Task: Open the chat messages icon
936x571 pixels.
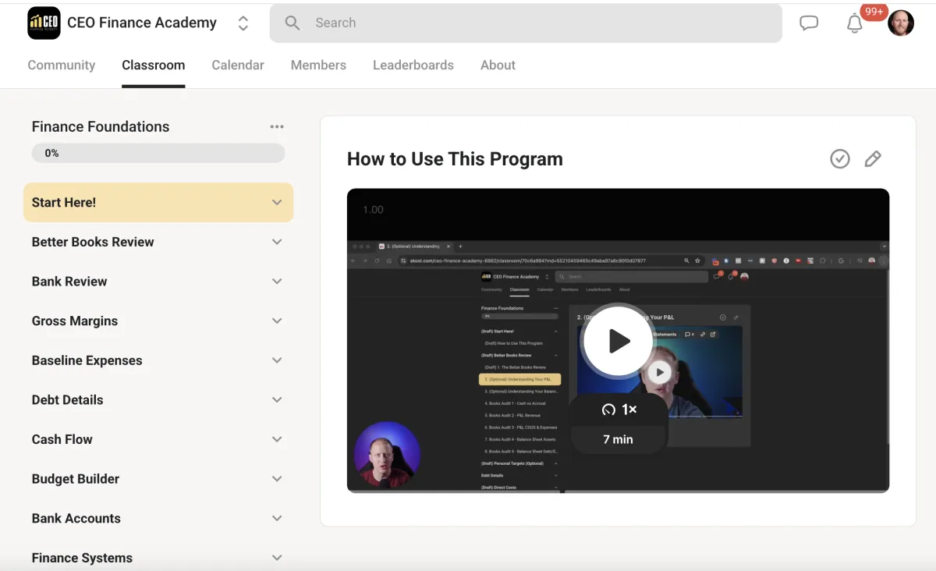Action: click(809, 23)
